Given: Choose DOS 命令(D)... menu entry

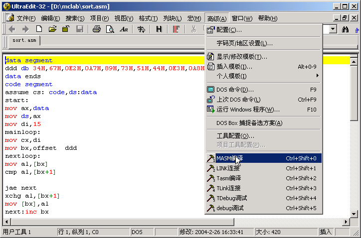Looking at the screenshot, I should [x=264, y=90].
